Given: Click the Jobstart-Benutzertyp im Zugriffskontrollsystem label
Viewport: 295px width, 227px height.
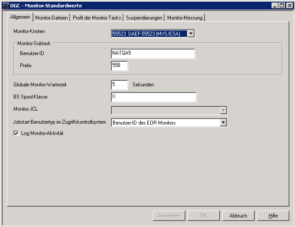Looking at the screenshot, I should (60, 122).
